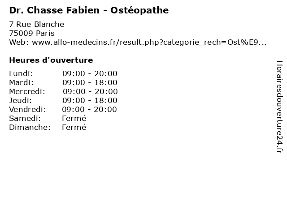The height and width of the screenshot is (215, 287).
Task: Select the Lundi day label
Action: 21,73
